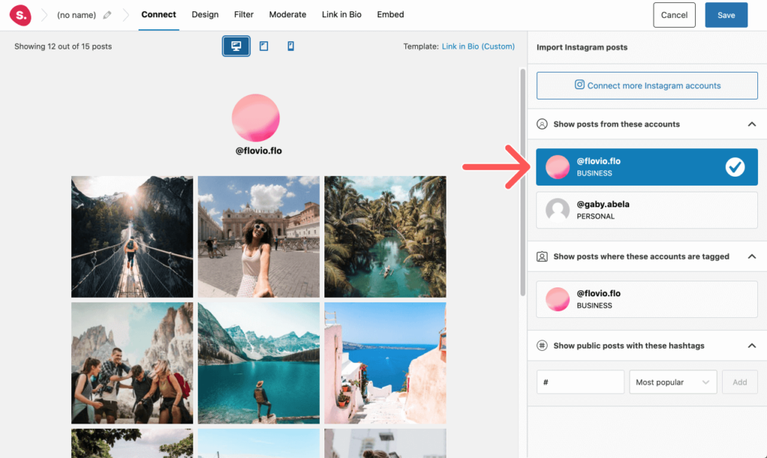Click the hashtag text input field

580,382
